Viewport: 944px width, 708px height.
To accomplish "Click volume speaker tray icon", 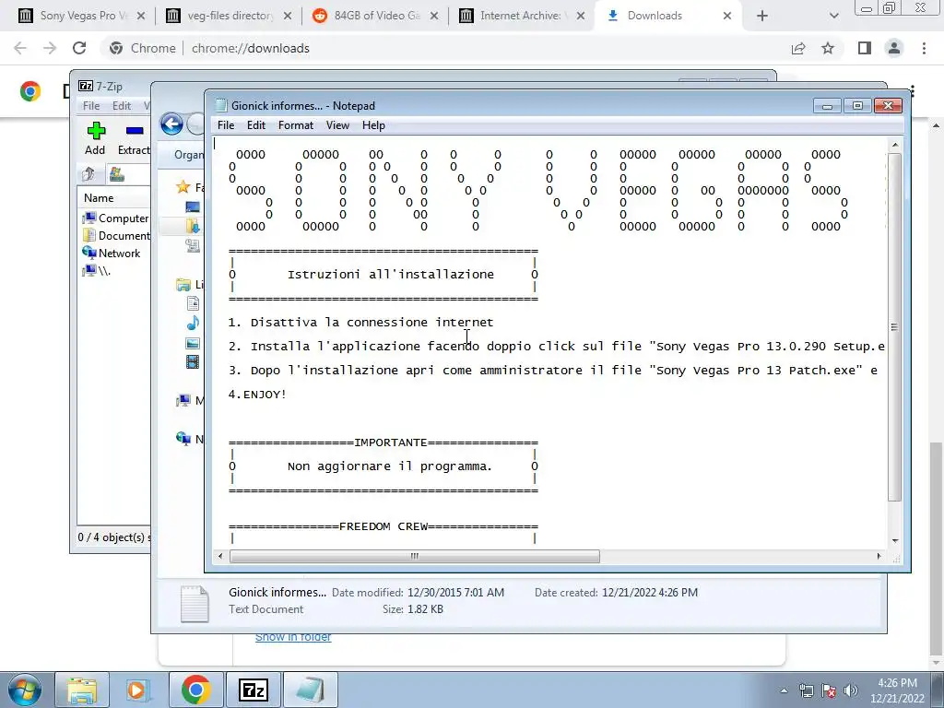I will (x=850, y=690).
